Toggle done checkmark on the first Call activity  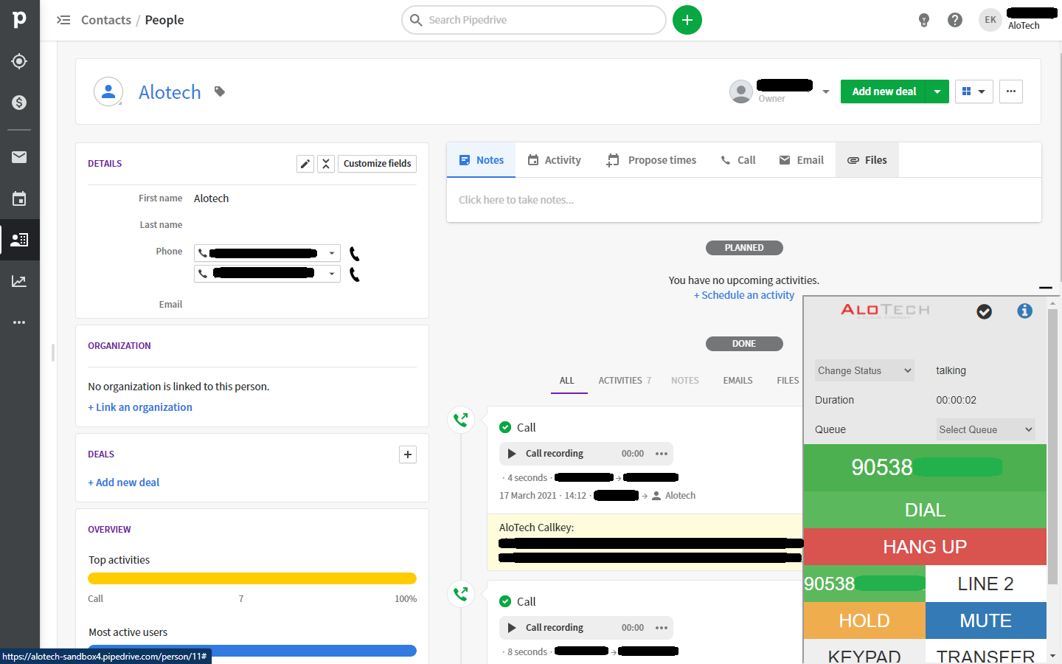tap(505, 427)
